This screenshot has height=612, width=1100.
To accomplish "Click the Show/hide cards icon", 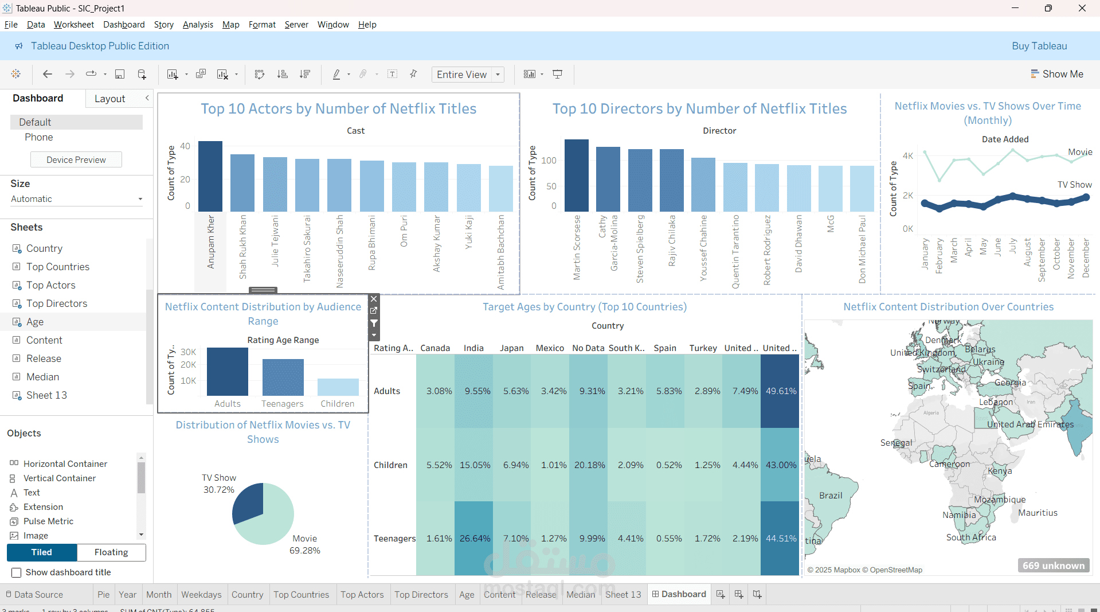I will pos(530,74).
